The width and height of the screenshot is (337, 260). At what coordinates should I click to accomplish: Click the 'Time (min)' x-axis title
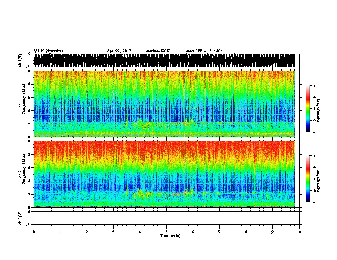point(170,236)
